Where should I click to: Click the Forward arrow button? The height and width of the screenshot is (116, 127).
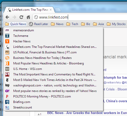14,17
